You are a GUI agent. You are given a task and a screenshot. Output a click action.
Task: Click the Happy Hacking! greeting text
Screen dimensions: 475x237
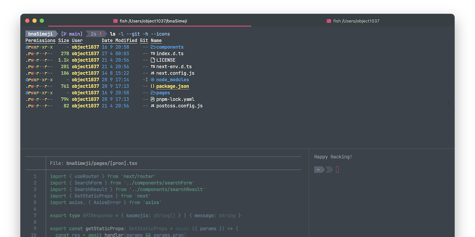333,157
